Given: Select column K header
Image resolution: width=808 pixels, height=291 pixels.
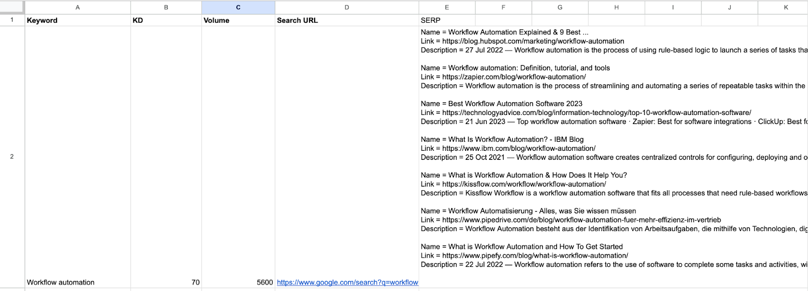Looking at the screenshot, I should click(x=783, y=7).
